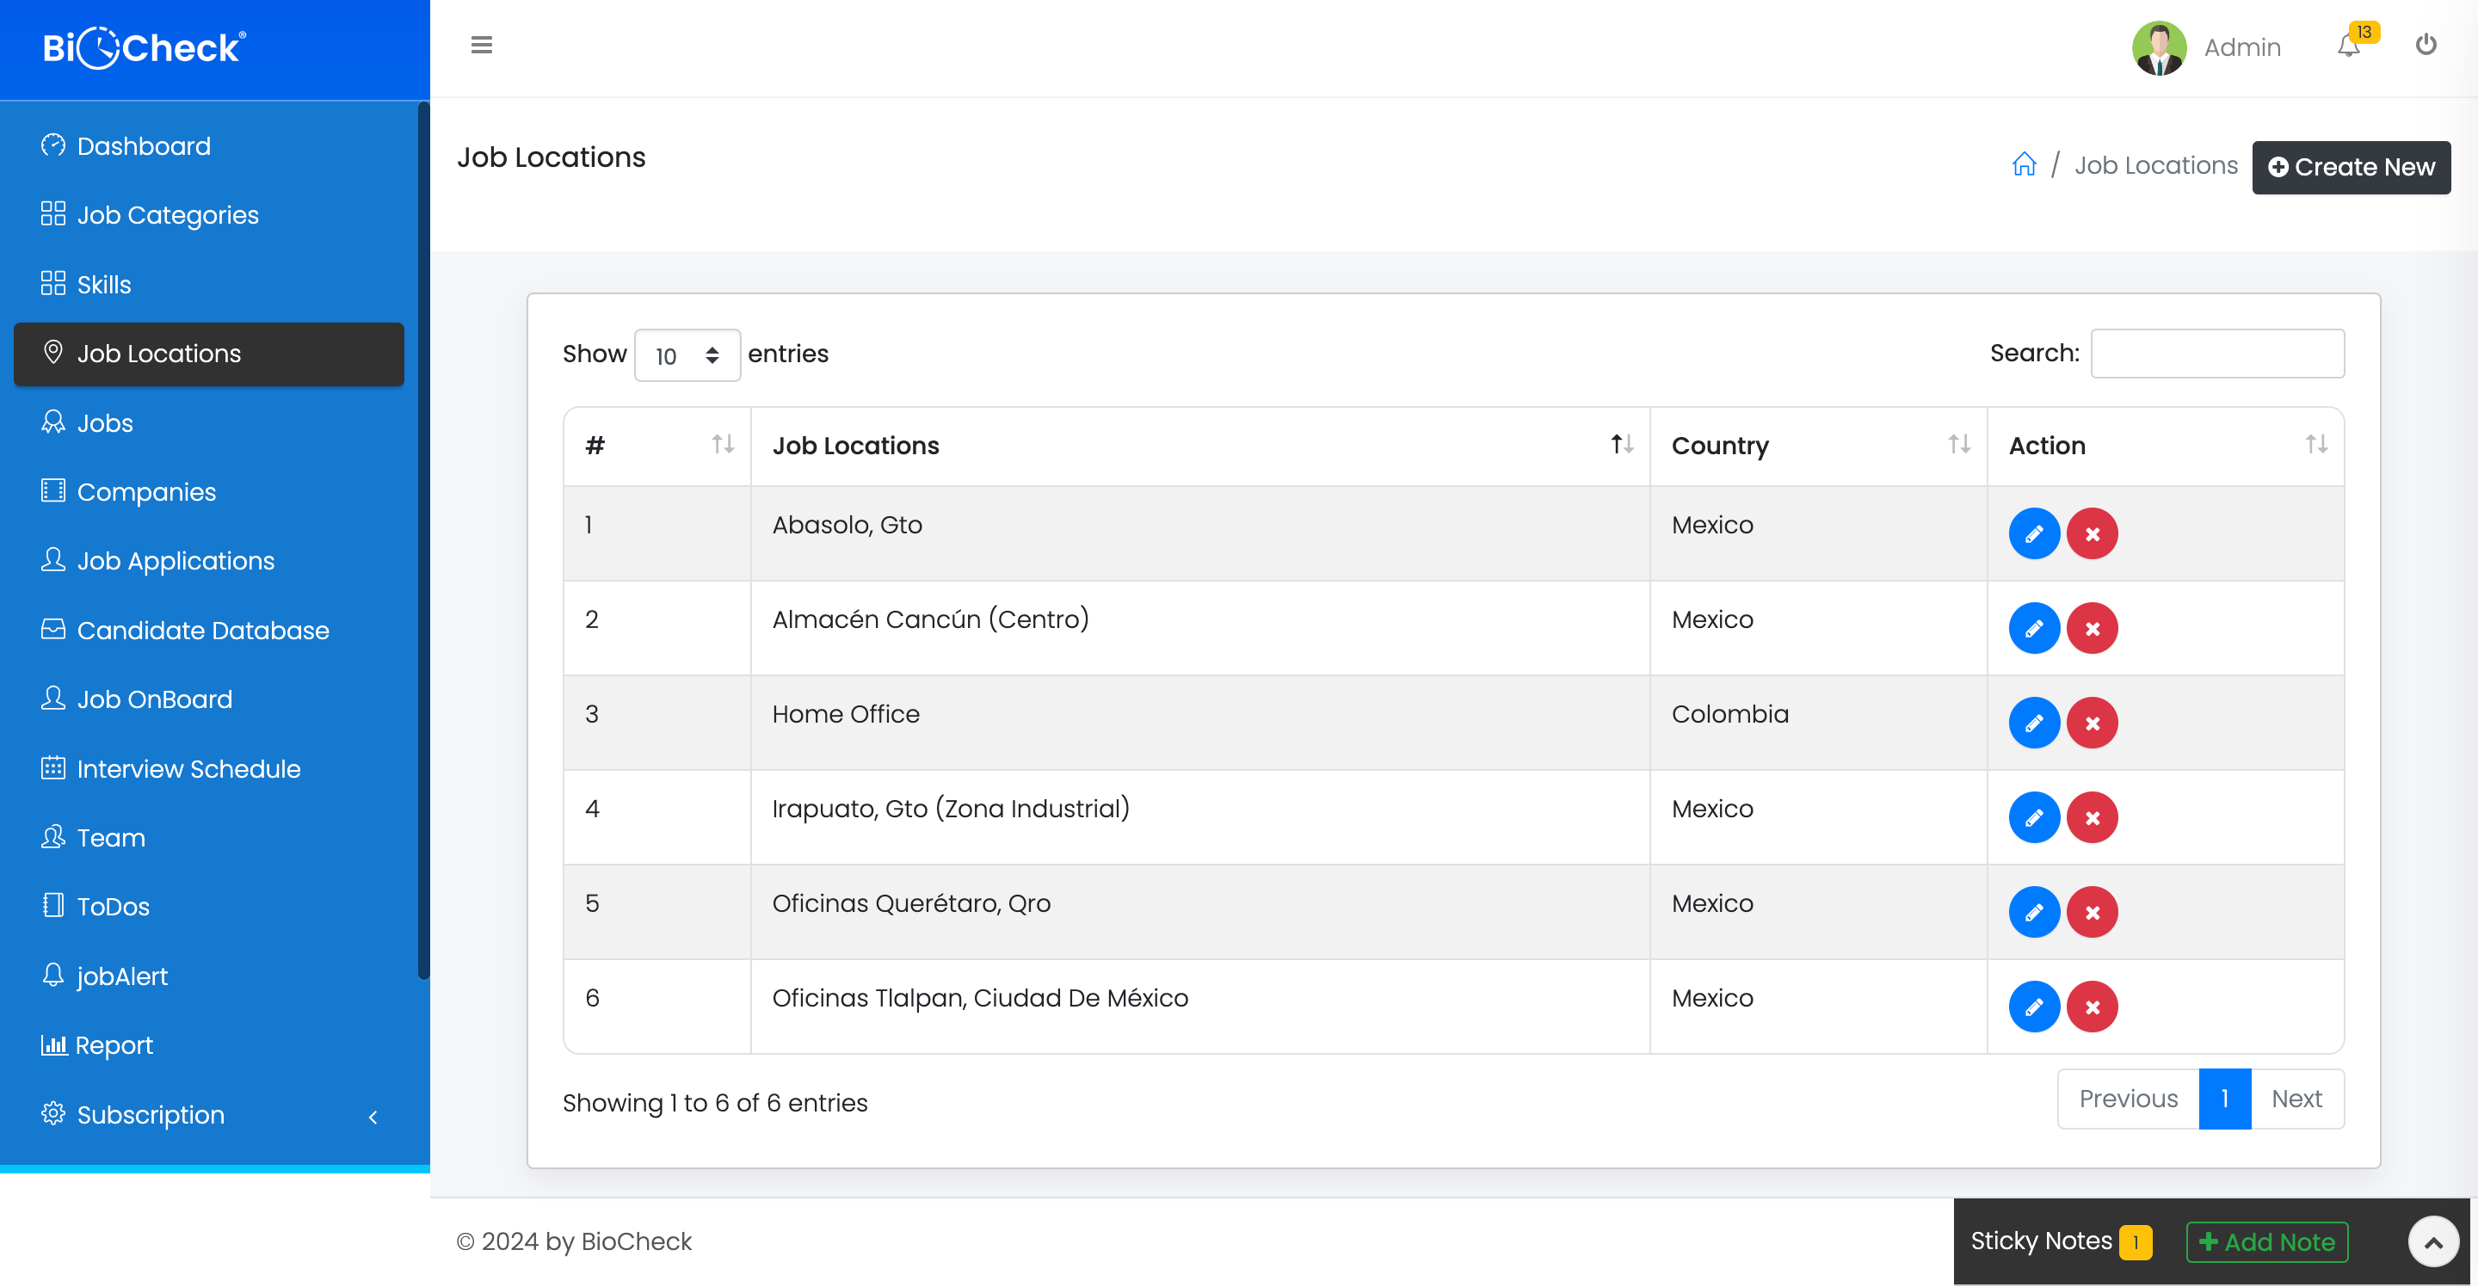
Task: Open the notifications bell
Action: point(2348,46)
